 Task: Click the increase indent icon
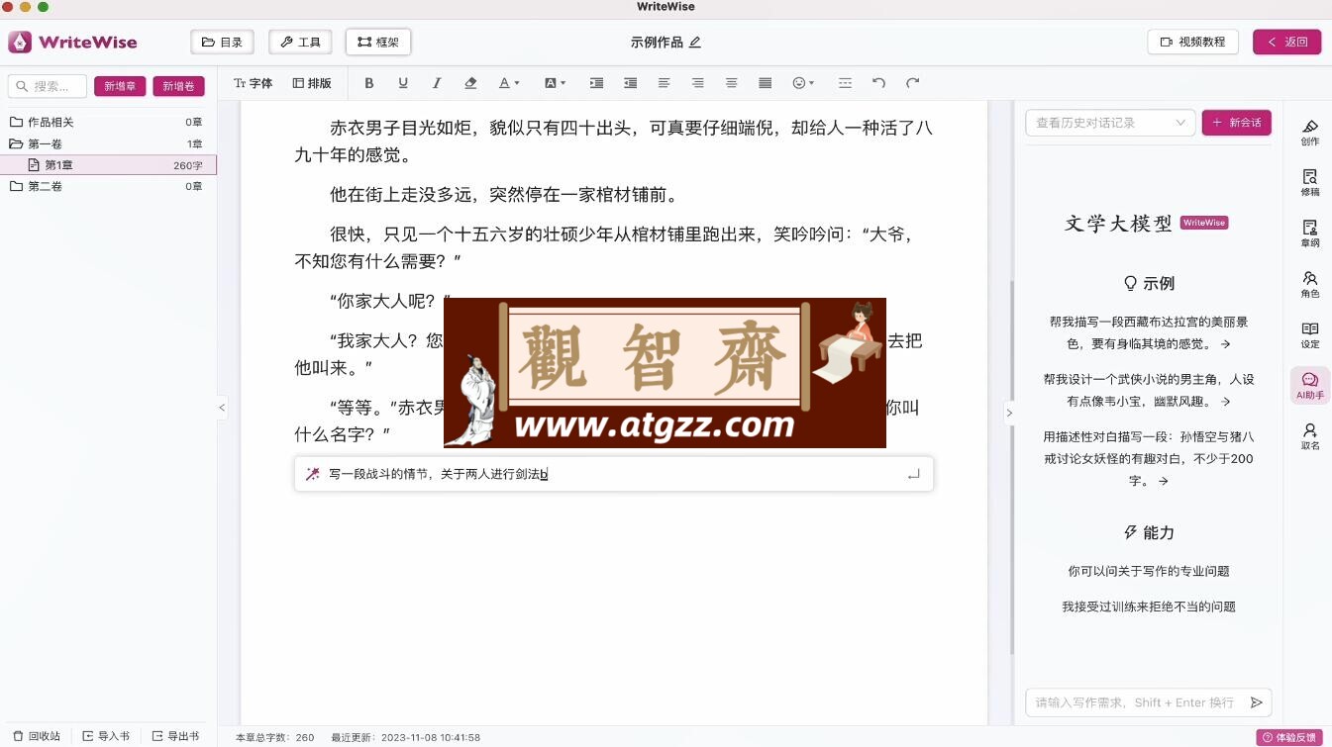(596, 83)
